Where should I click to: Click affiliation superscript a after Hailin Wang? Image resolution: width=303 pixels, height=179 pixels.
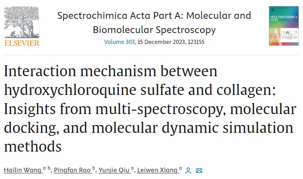pos(44,169)
